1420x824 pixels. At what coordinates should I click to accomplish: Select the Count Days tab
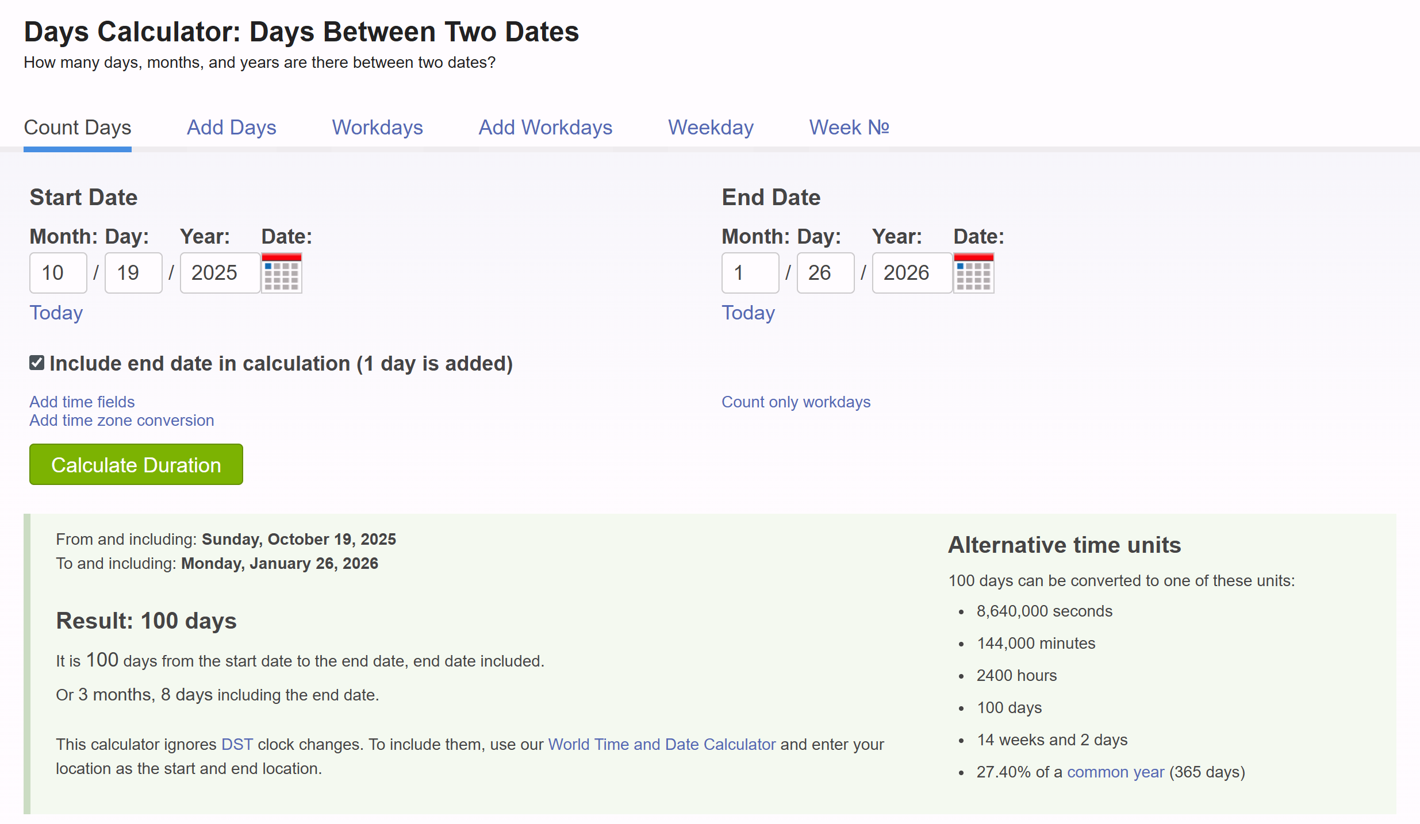78,127
